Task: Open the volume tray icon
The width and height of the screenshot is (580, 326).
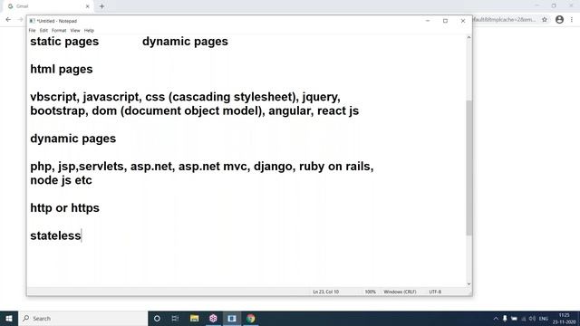Action: click(x=532, y=319)
